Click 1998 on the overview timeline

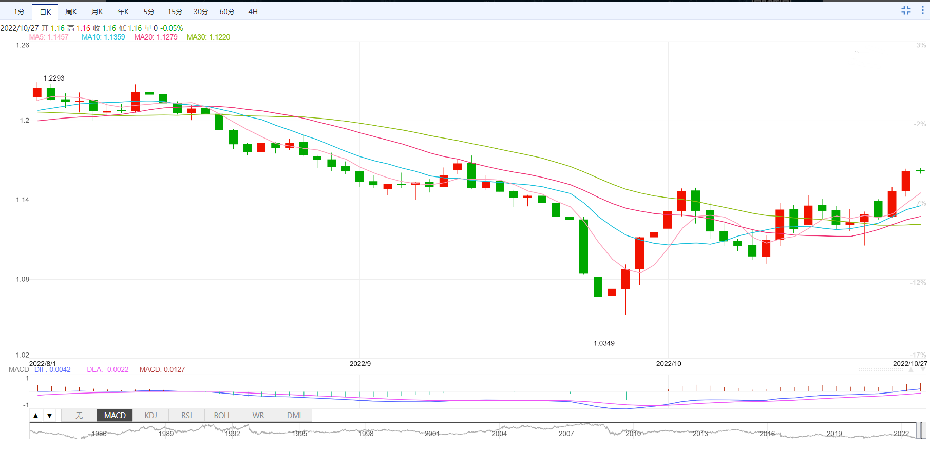(366, 434)
